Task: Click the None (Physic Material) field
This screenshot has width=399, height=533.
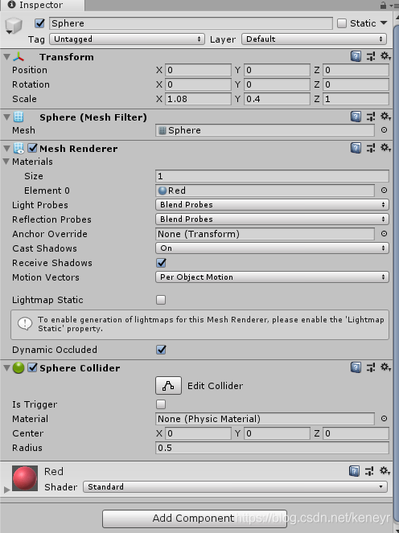Action: click(265, 419)
